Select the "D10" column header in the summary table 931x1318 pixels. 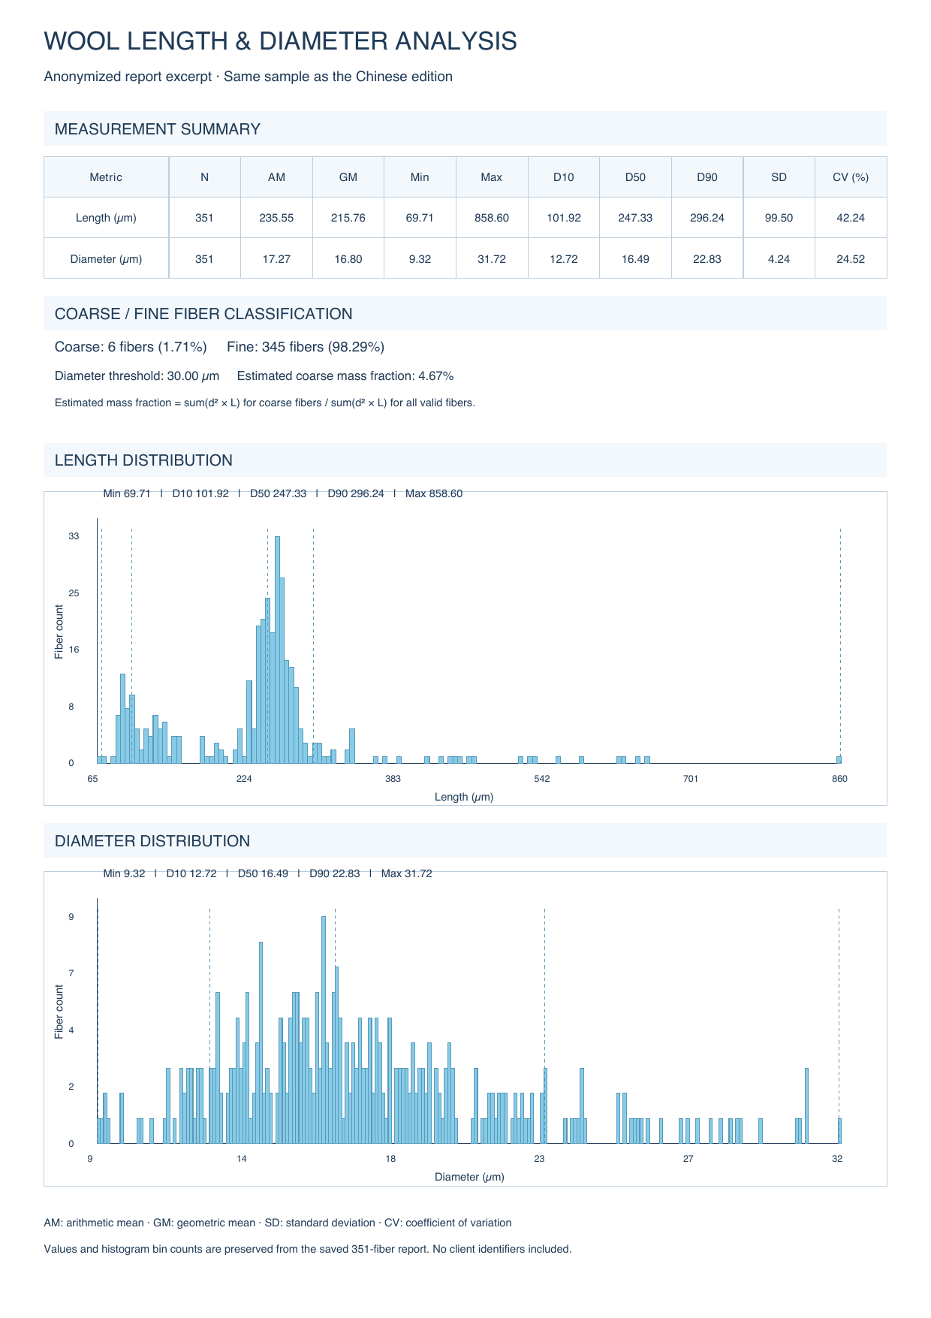[563, 177]
